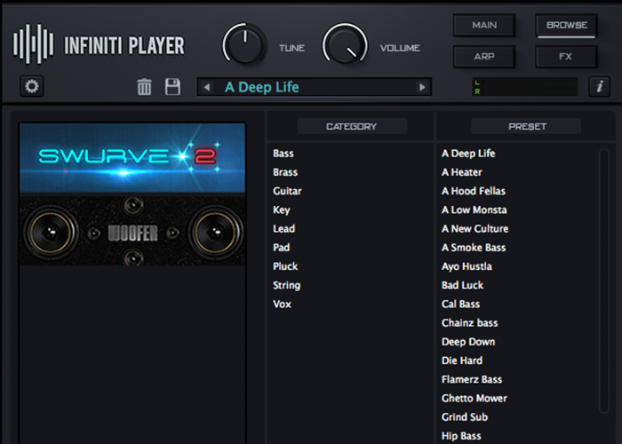
Task: Select the Swurve 2 library thumbnail
Action: coord(132,158)
